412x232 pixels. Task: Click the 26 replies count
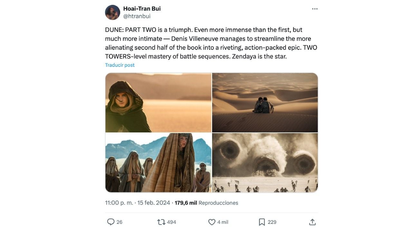click(119, 222)
